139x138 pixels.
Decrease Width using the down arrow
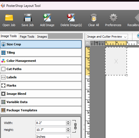68,124
